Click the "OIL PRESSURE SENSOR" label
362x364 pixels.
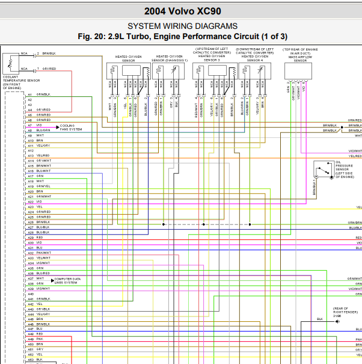[x=345, y=170]
